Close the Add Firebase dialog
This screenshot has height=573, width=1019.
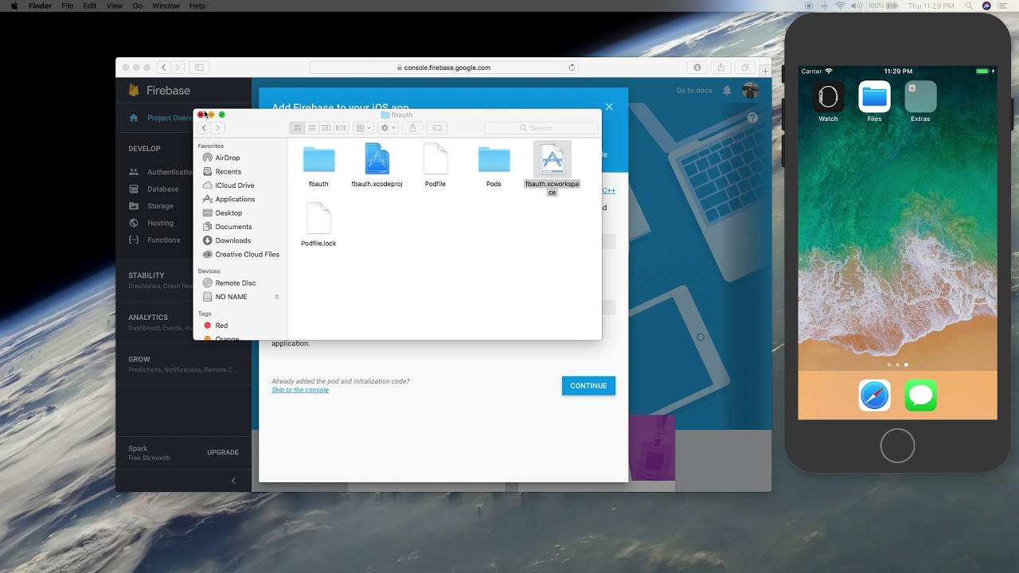pos(609,107)
